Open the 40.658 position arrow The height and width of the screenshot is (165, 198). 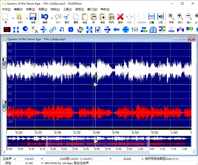point(143,159)
